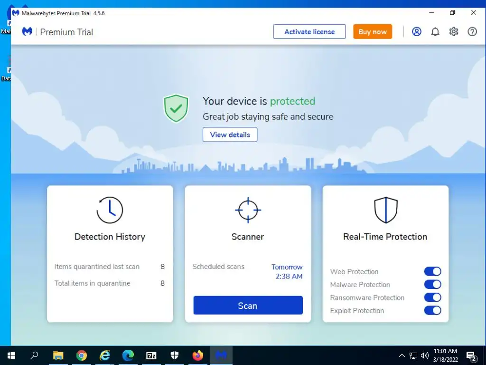Screen dimensions: 486x365
Task: Click Items quarantined last scan label
Action: click(x=97, y=267)
